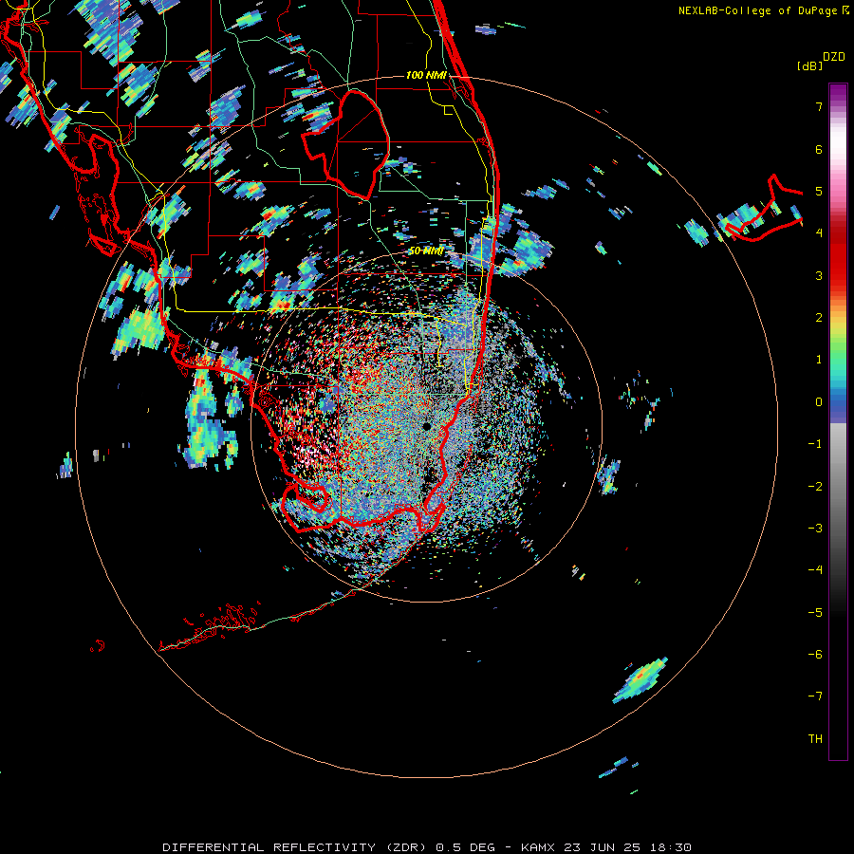Screen dimensions: 854x854
Task: Click the TH threshold label on the scale
Action: coord(815,739)
